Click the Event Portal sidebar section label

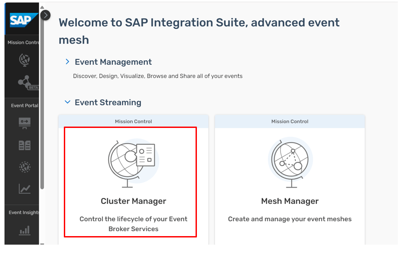click(x=25, y=105)
